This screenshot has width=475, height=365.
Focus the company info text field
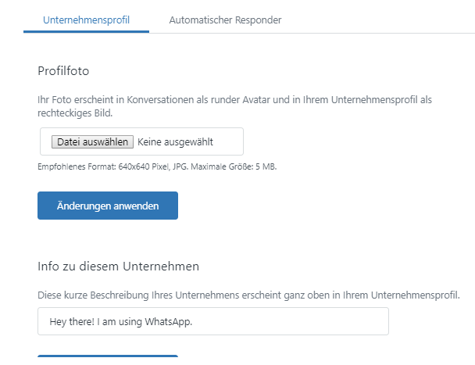pos(273,321)
